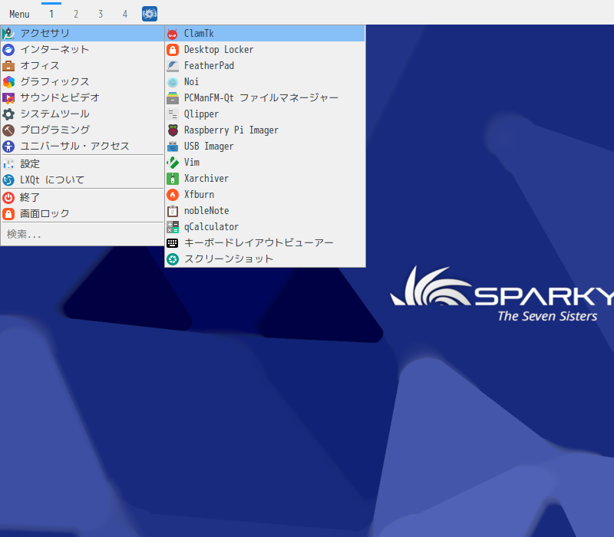Expand the オフィス submenu
The width and height of the screenshot is (614, 537).
click(x=82, y=66)
